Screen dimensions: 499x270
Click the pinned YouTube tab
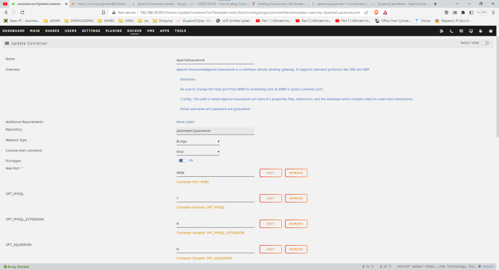[x=5, y=4]
